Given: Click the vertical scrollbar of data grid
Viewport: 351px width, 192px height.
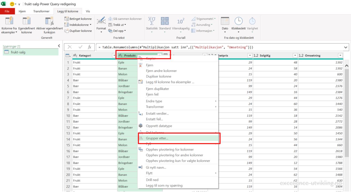Looking at the screenshot, I should (347, 113).
